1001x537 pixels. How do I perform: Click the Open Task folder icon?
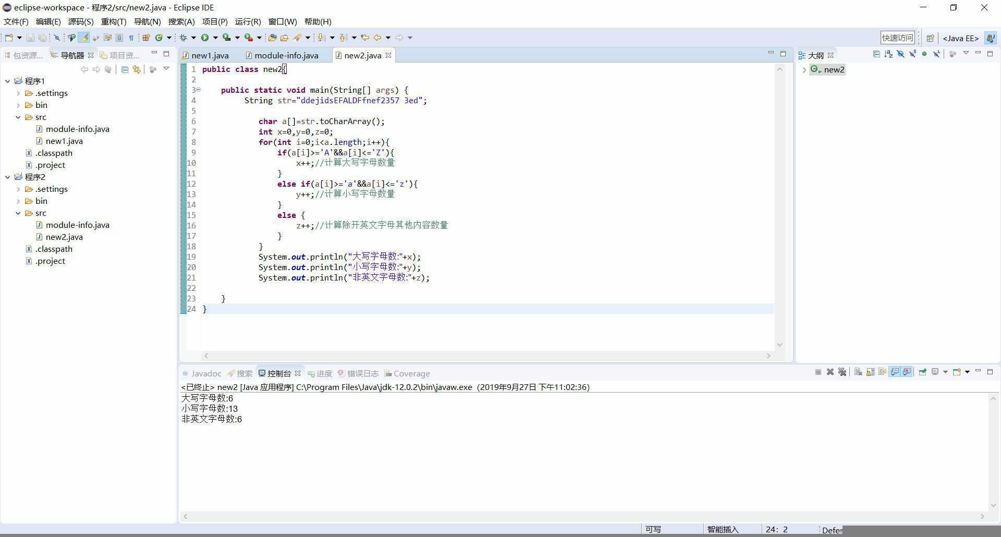tap(284, 38)
